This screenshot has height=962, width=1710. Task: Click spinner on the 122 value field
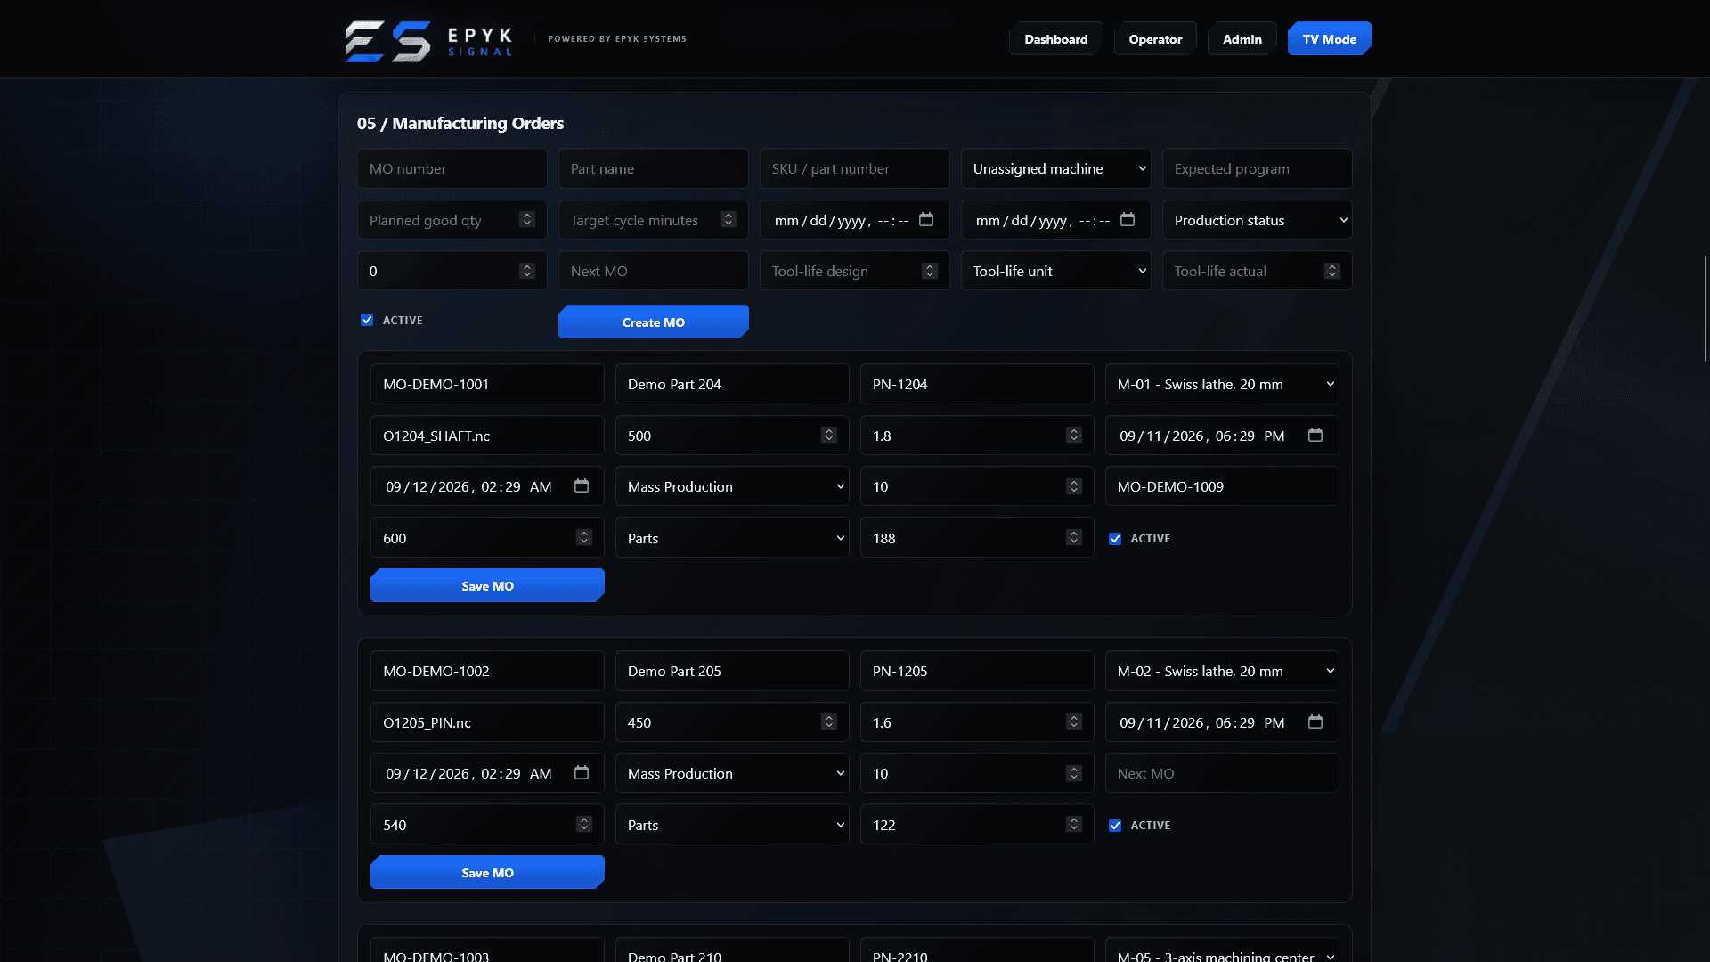click(x=1074, y=824)
